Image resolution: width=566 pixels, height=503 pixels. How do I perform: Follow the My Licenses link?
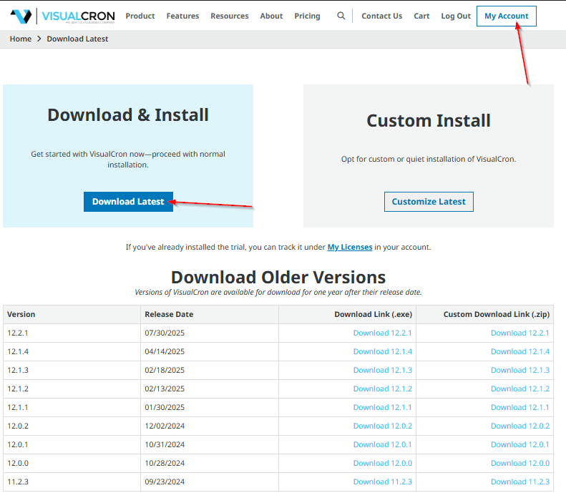pyautogui.click(x=349, y=247)
